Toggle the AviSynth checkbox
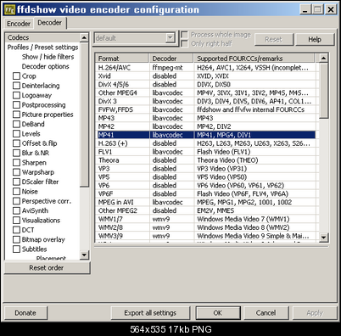 (17, 210)
